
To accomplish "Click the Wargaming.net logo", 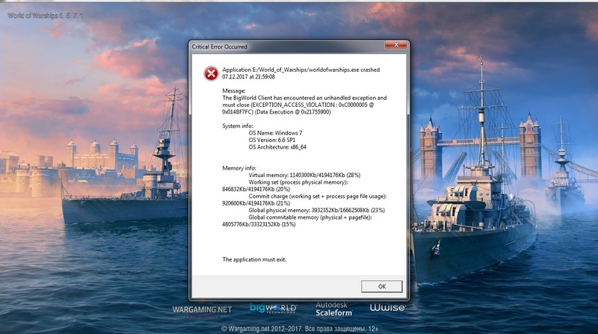I will pyautogui.click(x=201, y=308).
